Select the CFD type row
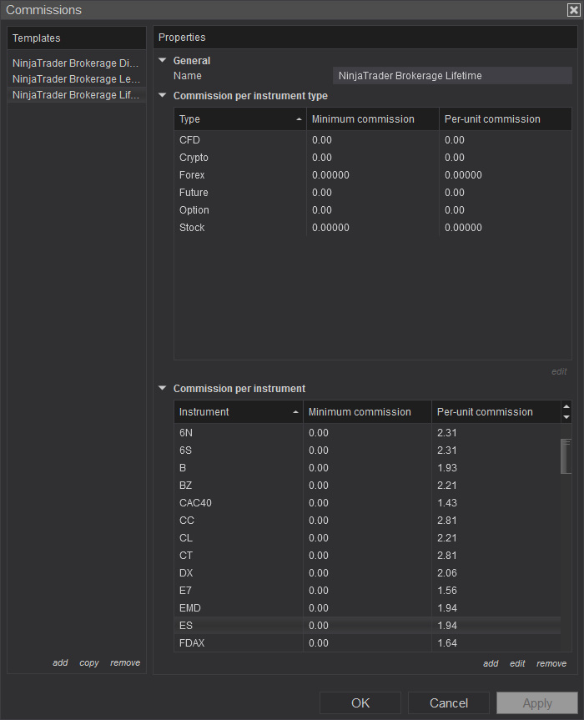The width and height of the screenshot is (584, 720). (373, 140)
